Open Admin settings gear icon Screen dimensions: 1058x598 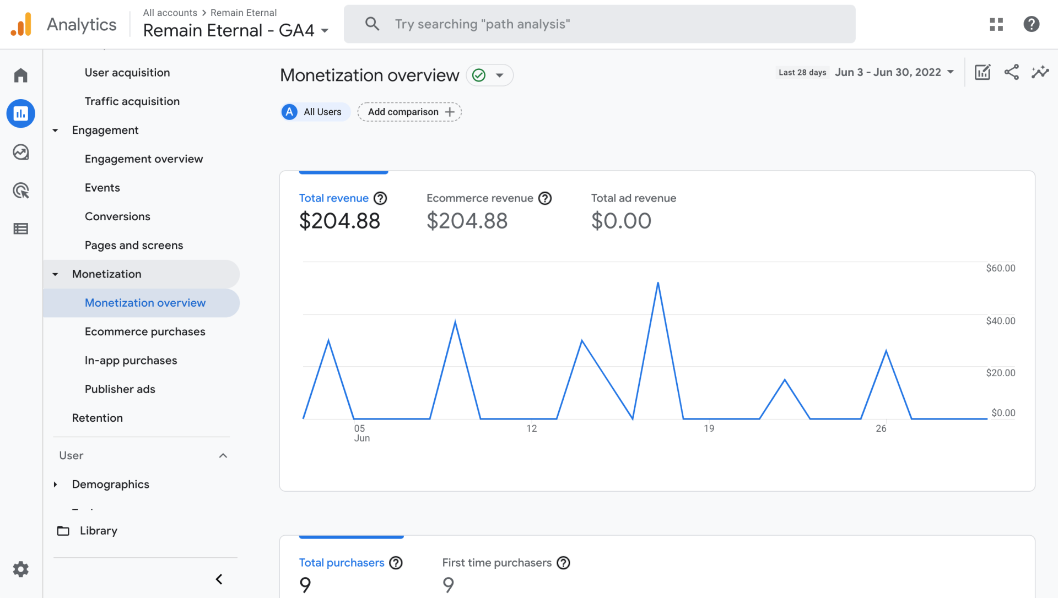coord(21,569)
